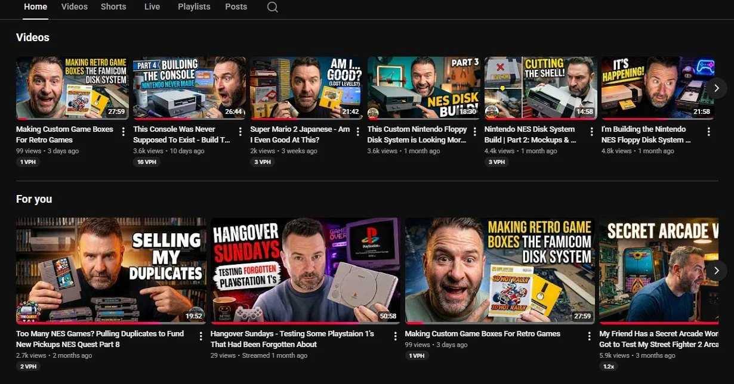
Task: Click '29 views • Streamed 1 month ago' text
Action: (259, 355)
